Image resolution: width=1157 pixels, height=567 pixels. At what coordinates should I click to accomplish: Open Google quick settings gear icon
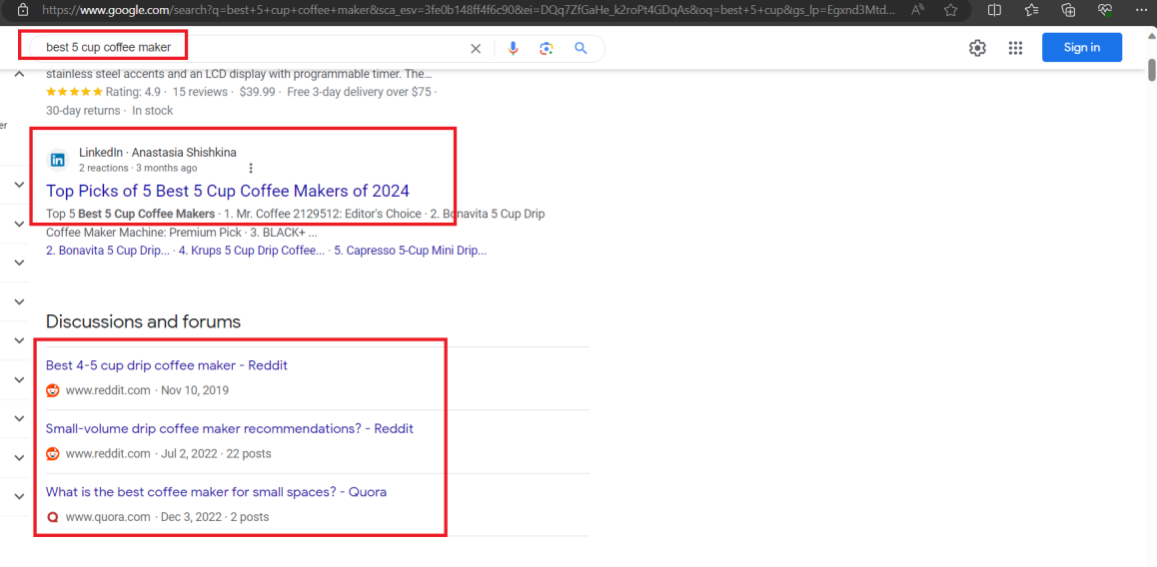pos(978,48)
